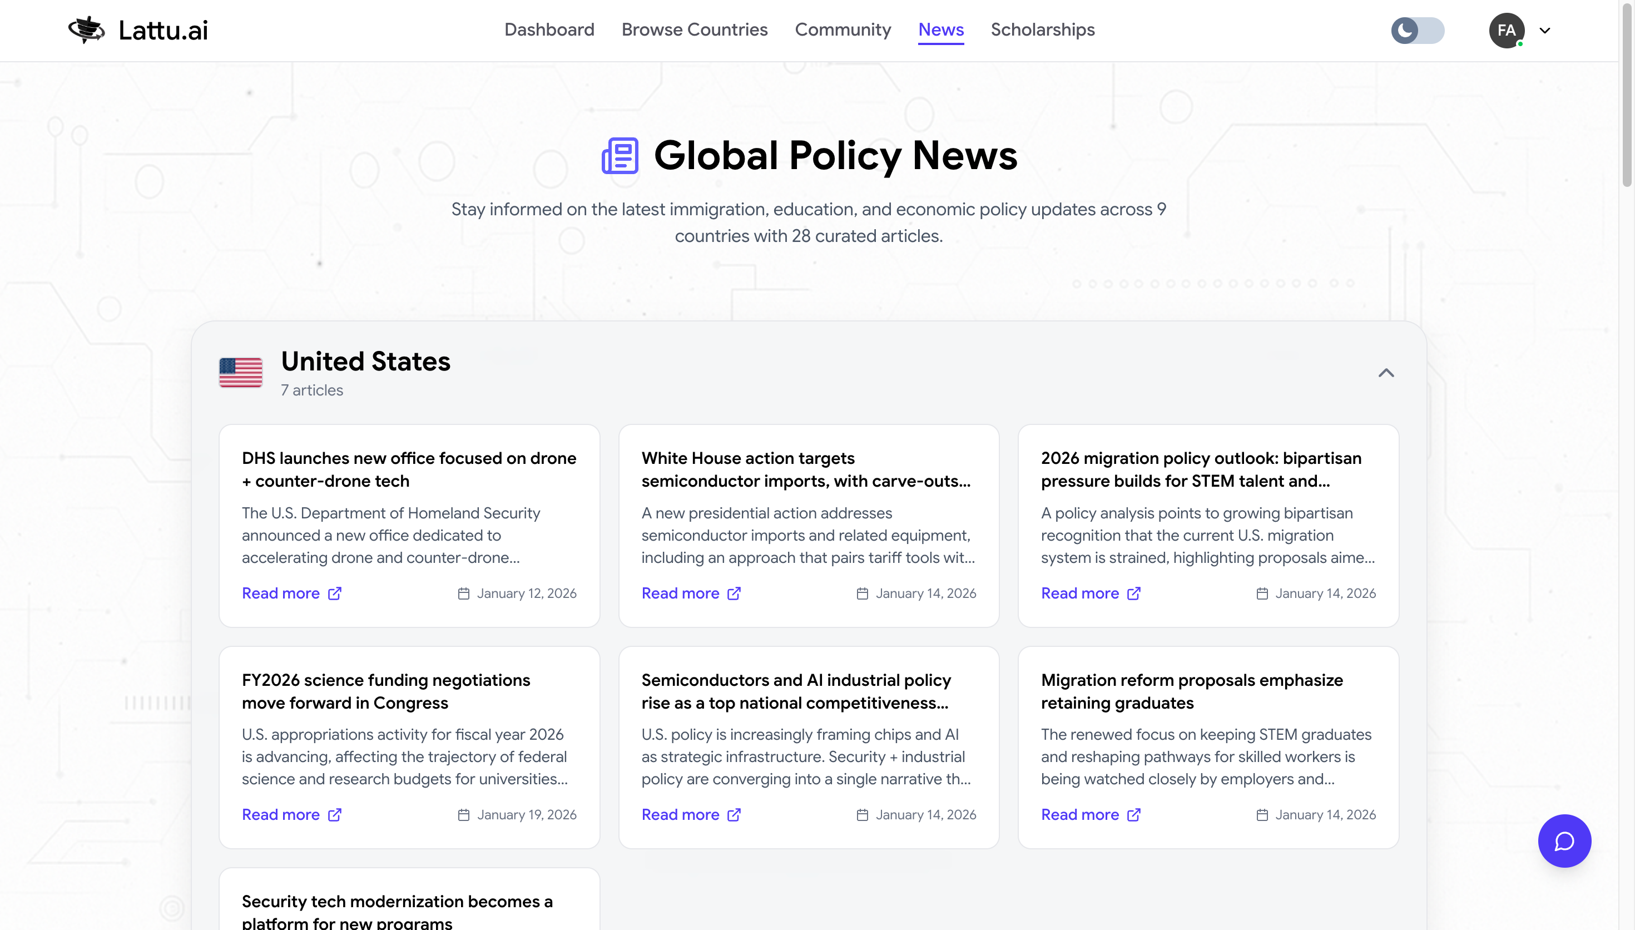The width and height of the screenshot is (1635, 930).
Task: Read more on 2026 migration policy outlook
Action: coord(1079,593)
